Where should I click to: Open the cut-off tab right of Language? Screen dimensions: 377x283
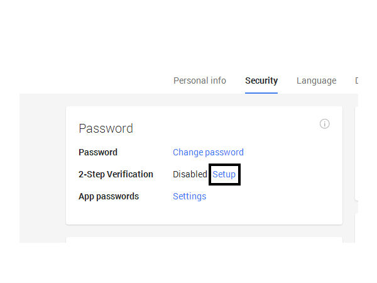[x=356, y=80]
